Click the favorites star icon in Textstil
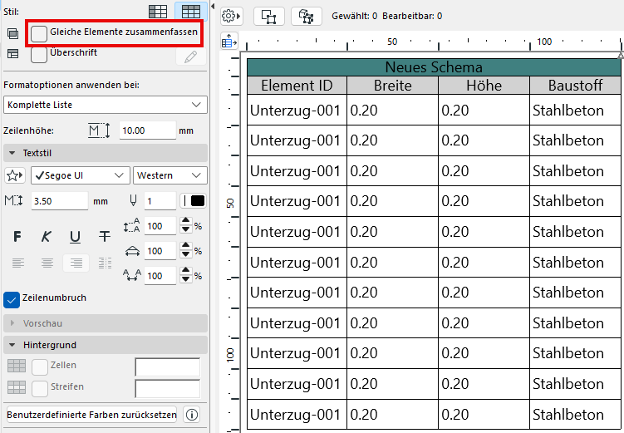Image resolution: width=624 pixels, height=433 pixels. tap(14, 175)
